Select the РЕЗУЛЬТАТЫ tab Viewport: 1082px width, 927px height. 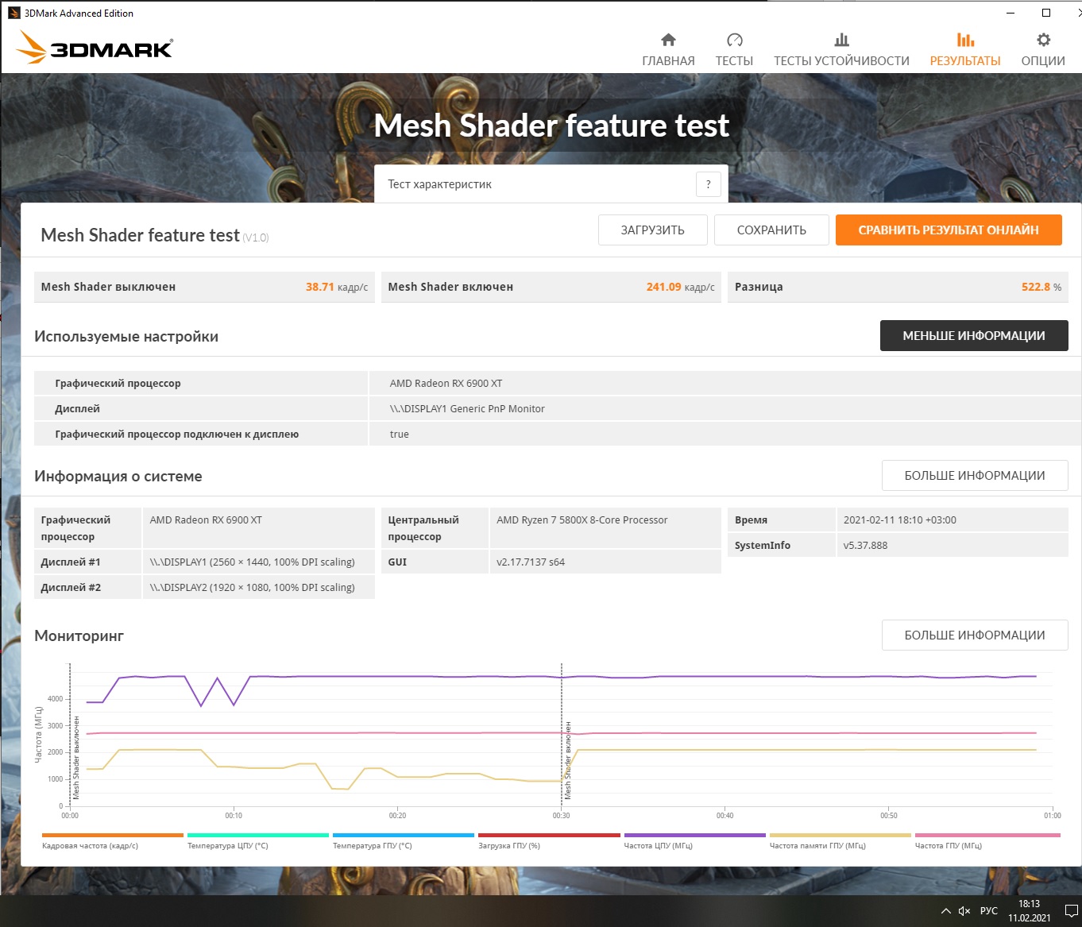coord(965,49)
